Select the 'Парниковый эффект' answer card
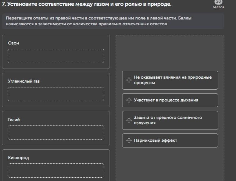 coord(170,140)
